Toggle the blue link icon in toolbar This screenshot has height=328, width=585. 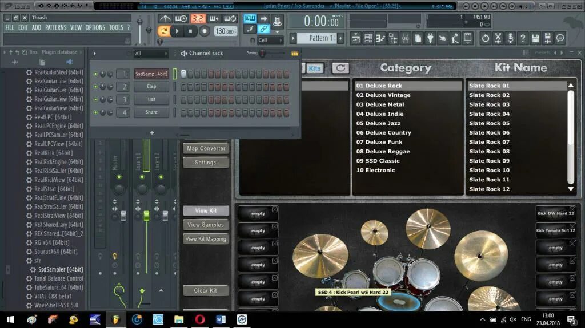pos(263,29)
